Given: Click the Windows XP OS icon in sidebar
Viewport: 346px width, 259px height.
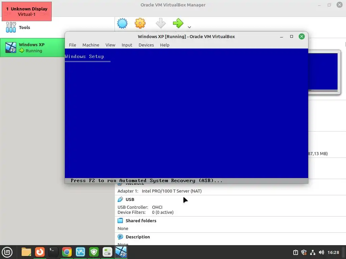Looking at the screenshot, I should tap(11, 48).
